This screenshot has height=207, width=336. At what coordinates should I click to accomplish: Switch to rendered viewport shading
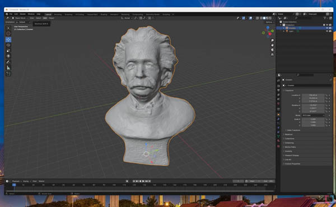(270, 18)
